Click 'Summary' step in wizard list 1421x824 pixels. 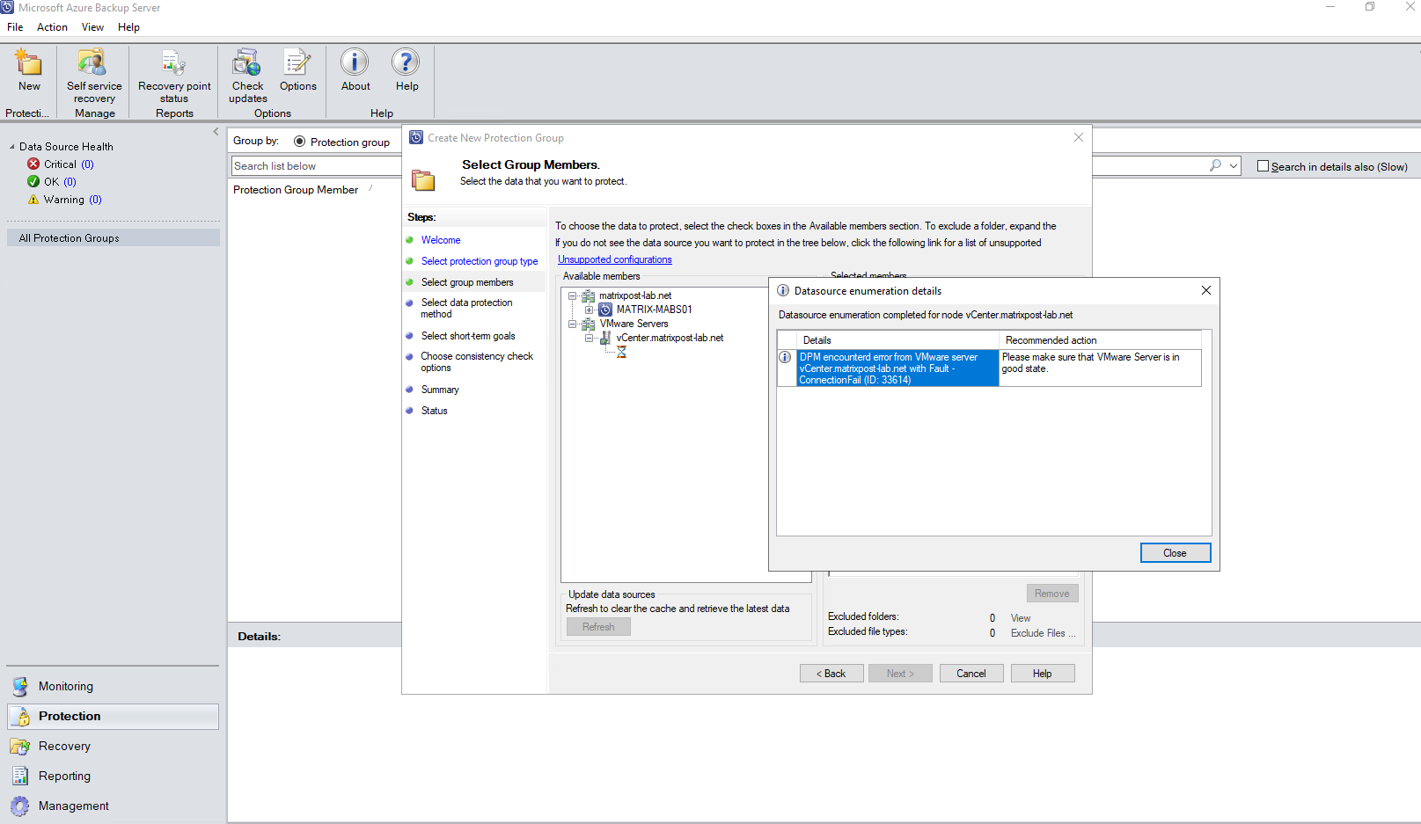(x=440, y=390)
